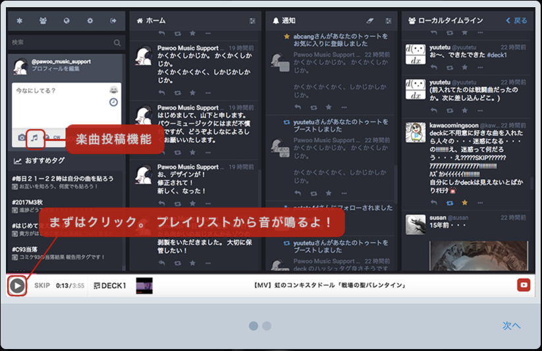
Task: Favorite the お、デザインが！ post
Action: [x=192, y=203]
